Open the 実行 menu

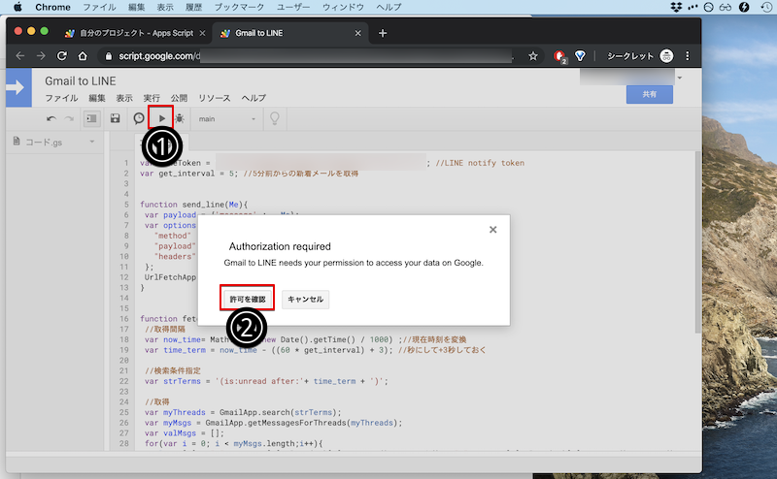coord(152,98)
